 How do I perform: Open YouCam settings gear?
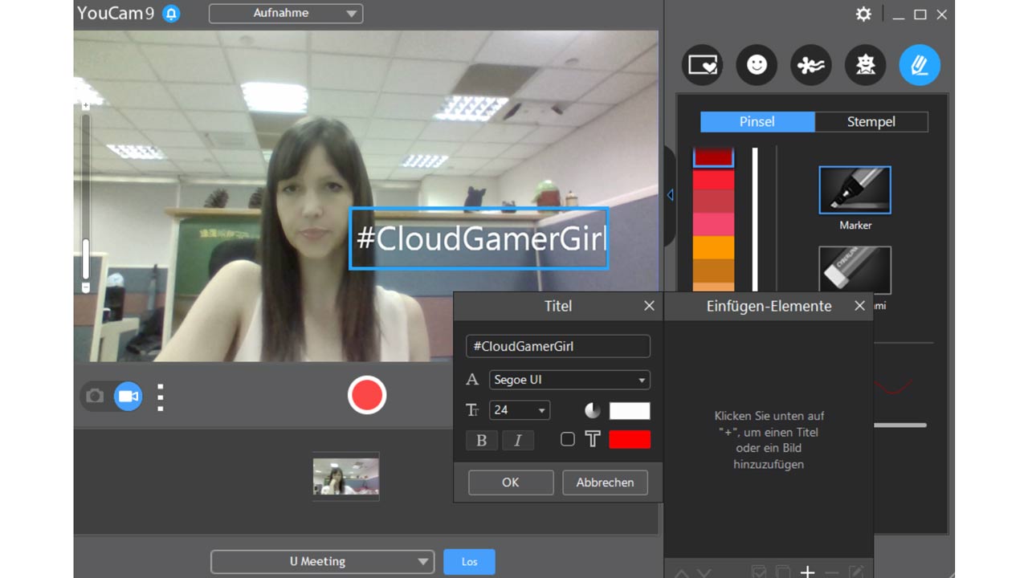tap(863, 14)
